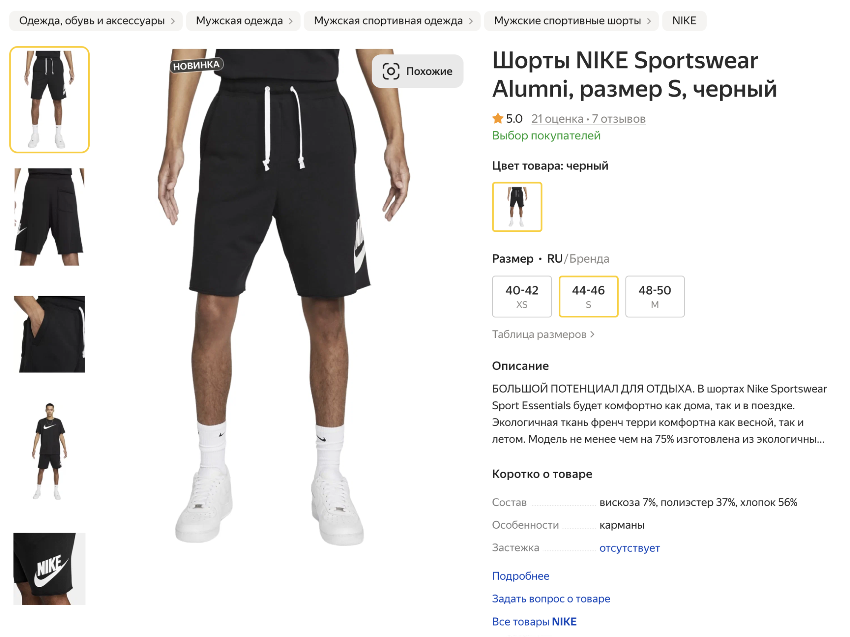Show the NIKE logo close-up thumbnail
Viewport: 850px width, 637px height.
[x=49, y=569]
